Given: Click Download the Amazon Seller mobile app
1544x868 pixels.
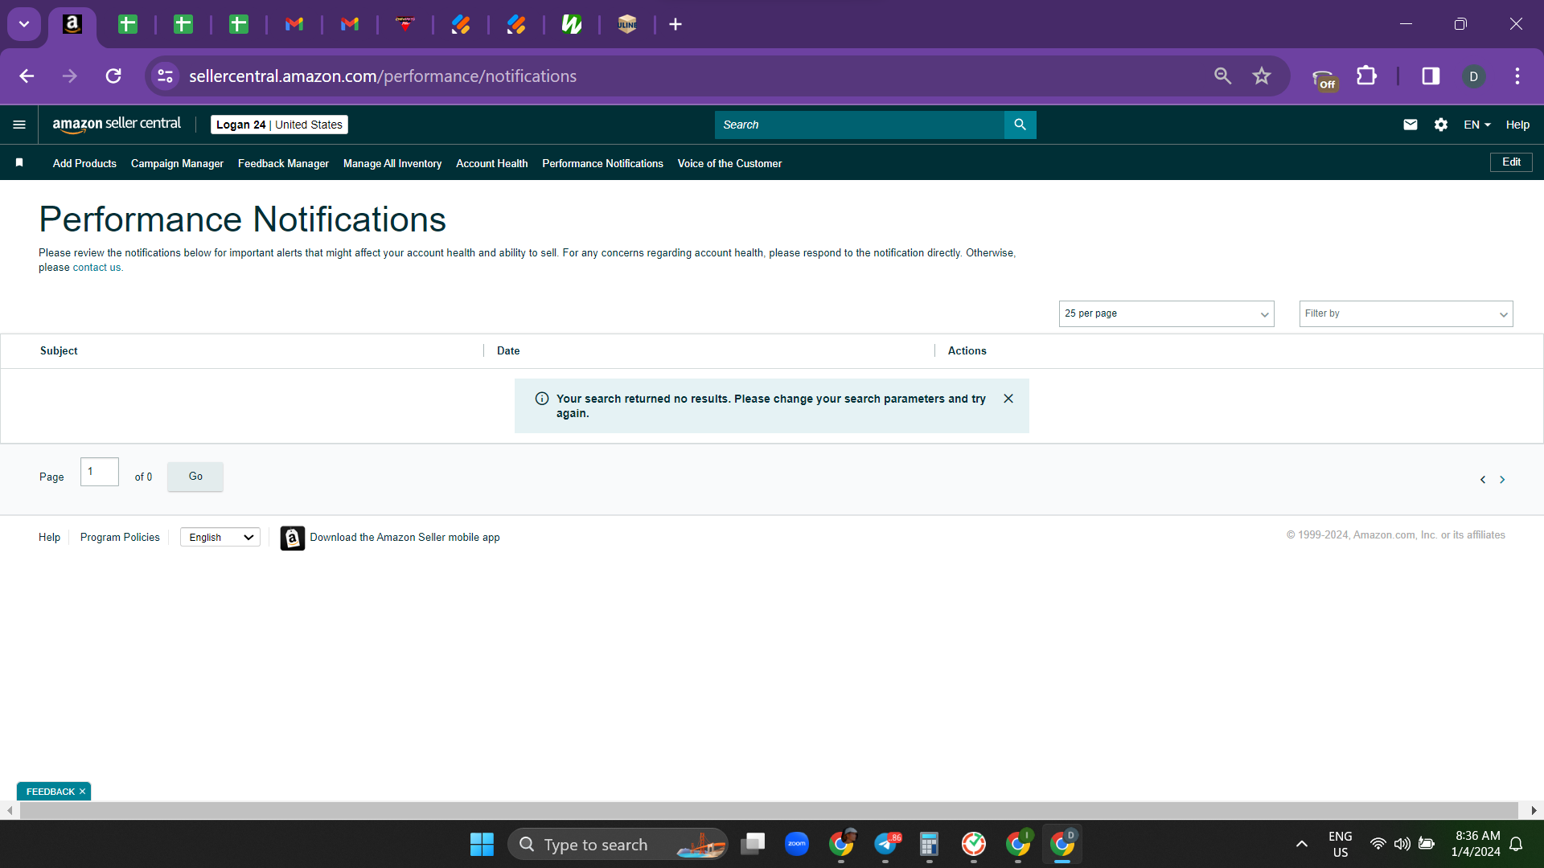Looking at the screenshot, I should pyautogui.click(x=404, y=538).
